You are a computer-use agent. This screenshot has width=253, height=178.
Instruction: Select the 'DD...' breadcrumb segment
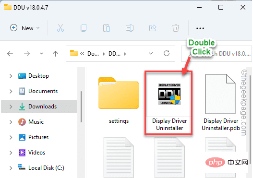pyautogui.click(x=114, y=54)
